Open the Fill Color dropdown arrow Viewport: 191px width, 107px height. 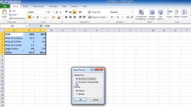tap(56, 17)
